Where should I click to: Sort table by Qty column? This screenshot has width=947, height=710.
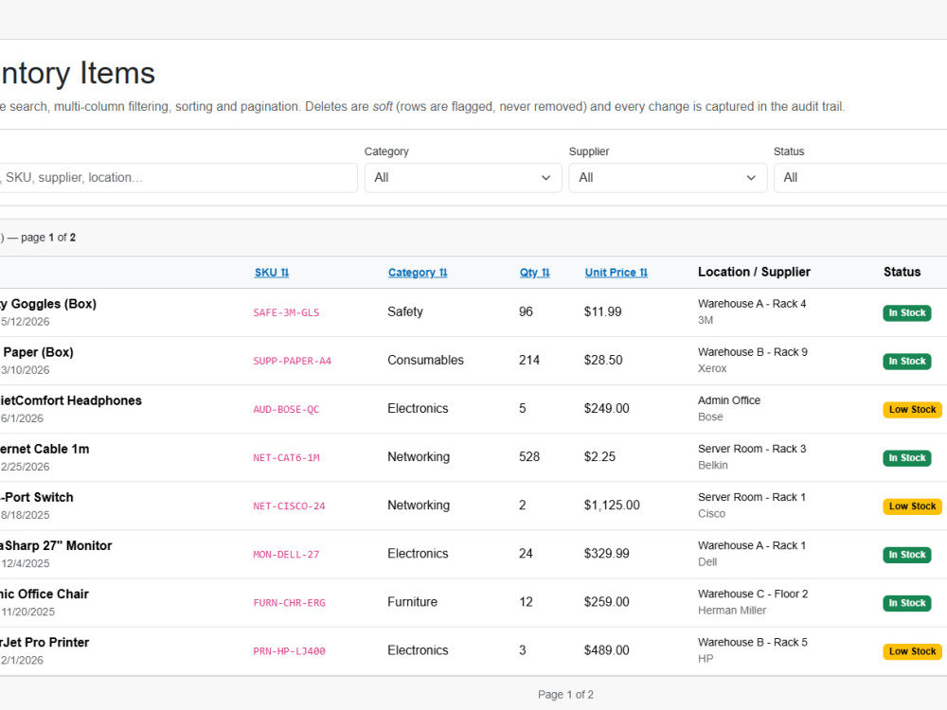[x=534, y=273]
